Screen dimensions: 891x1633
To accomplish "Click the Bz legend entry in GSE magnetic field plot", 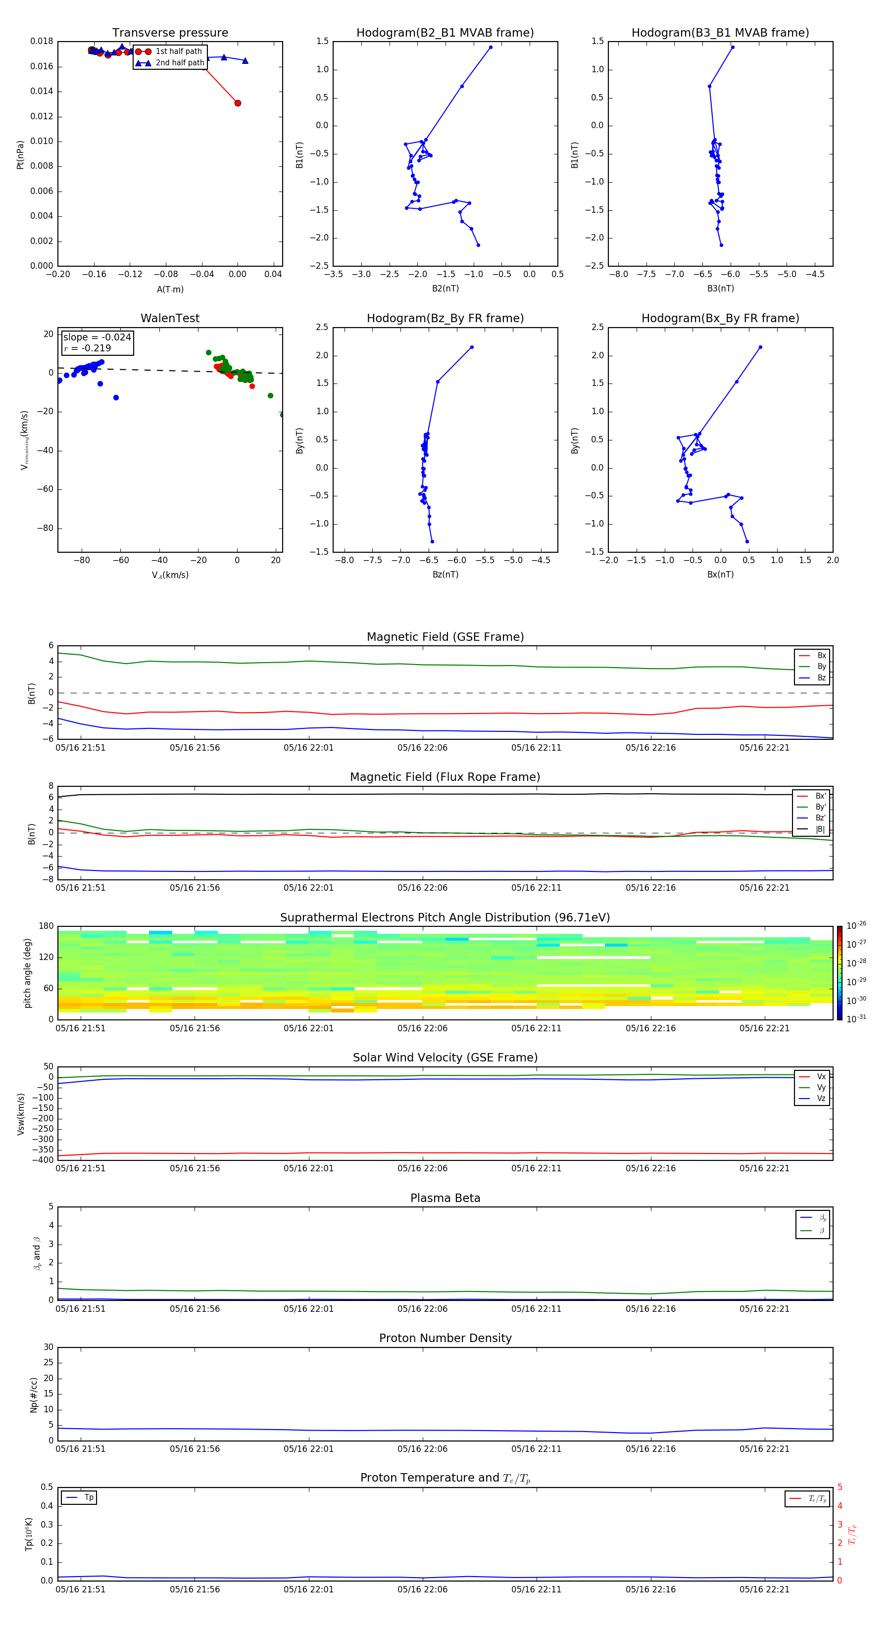I will point(812,677).
